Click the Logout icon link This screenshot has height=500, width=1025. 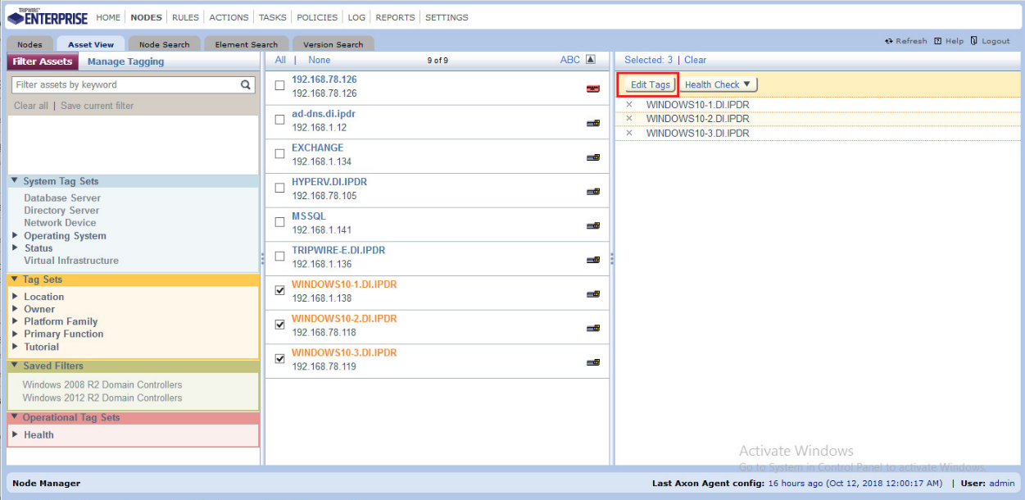coord(989,41)
